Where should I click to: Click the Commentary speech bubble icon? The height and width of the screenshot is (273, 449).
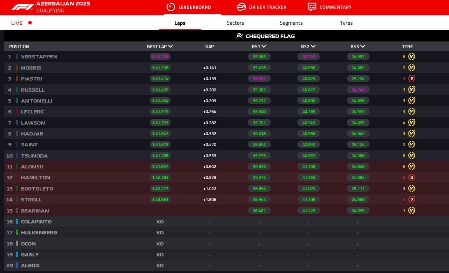pos(312,7)
